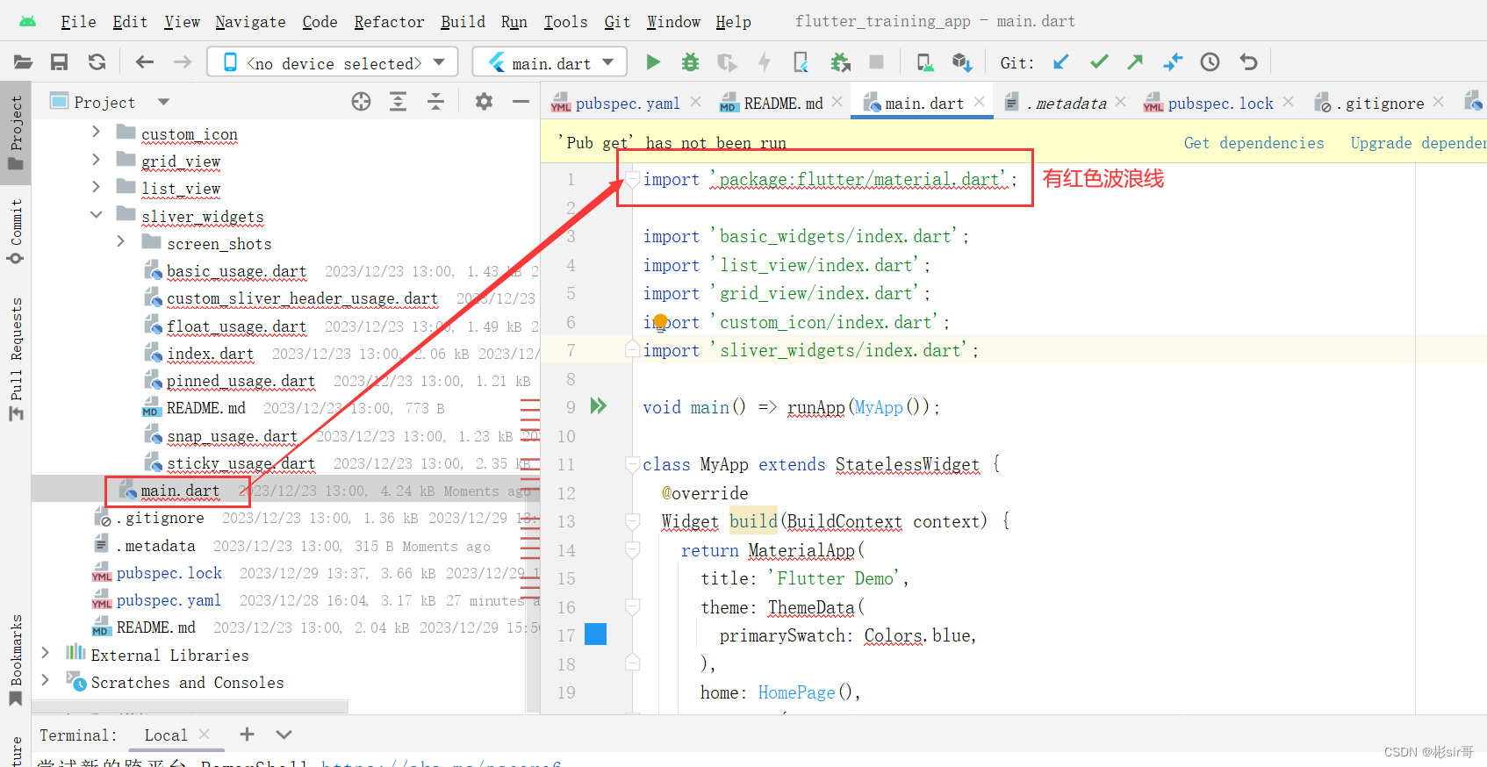The height and width of the screenshot is (767, 1487).
Task: Expand all in Project panel
Action: [398, 102]
